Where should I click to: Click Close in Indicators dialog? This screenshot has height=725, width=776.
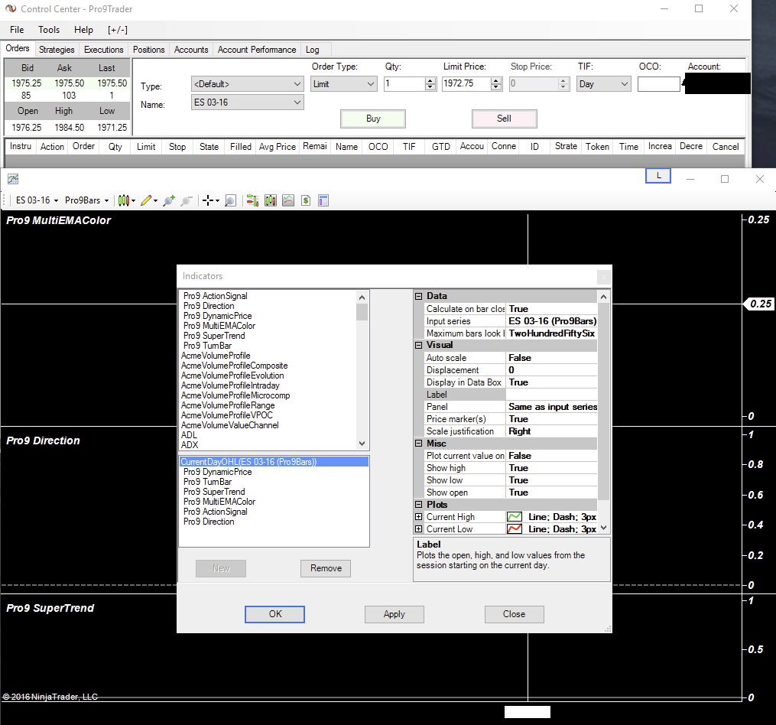coord(515,614)
